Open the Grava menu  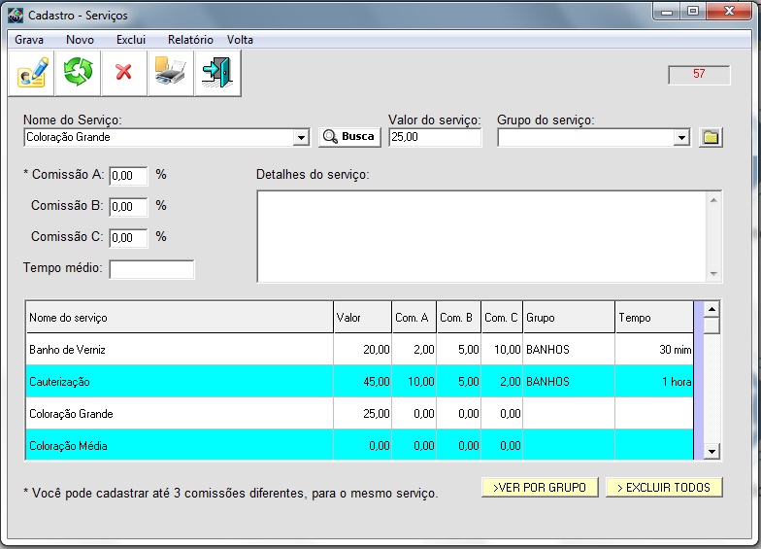pyautogui.click(x=29, y=40)
